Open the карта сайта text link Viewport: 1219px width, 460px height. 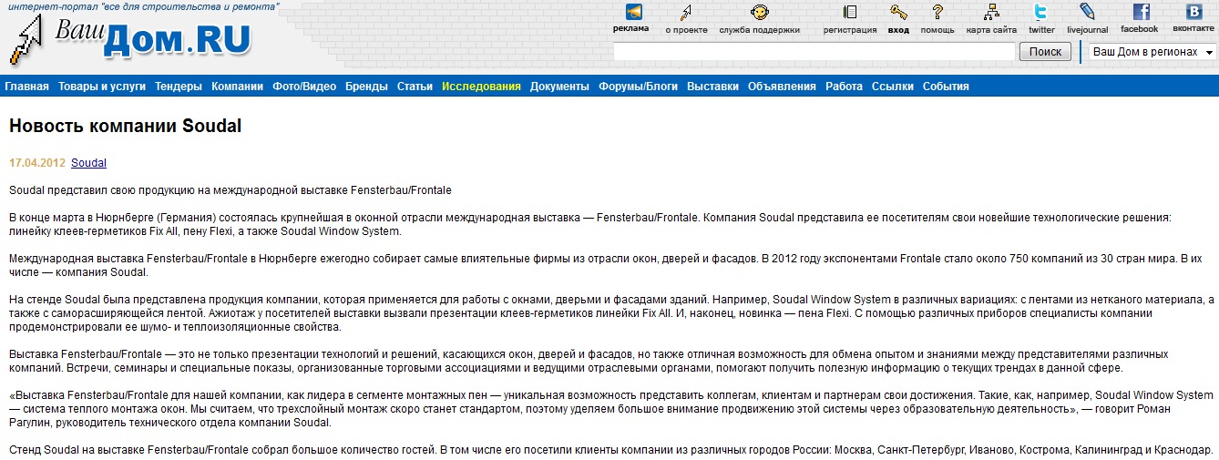[991, 30]
